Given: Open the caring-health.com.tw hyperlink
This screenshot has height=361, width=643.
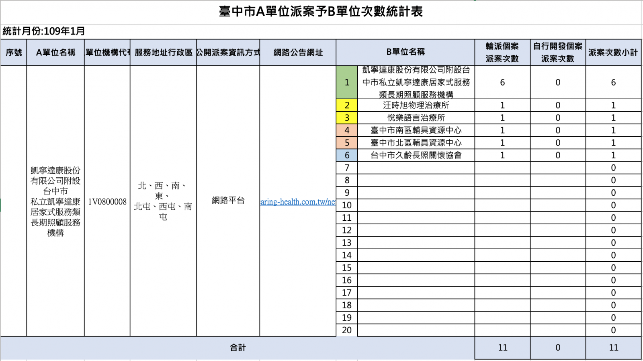Looking at the screenshot, I should 298,201.
